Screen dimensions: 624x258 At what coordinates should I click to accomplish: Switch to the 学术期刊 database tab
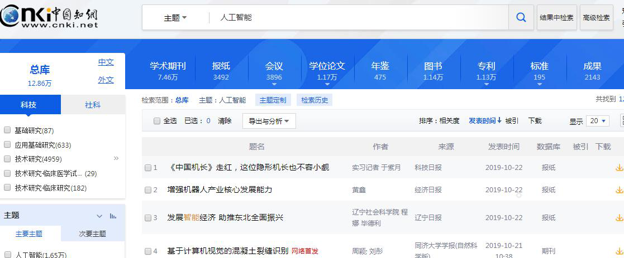(168, 71)
